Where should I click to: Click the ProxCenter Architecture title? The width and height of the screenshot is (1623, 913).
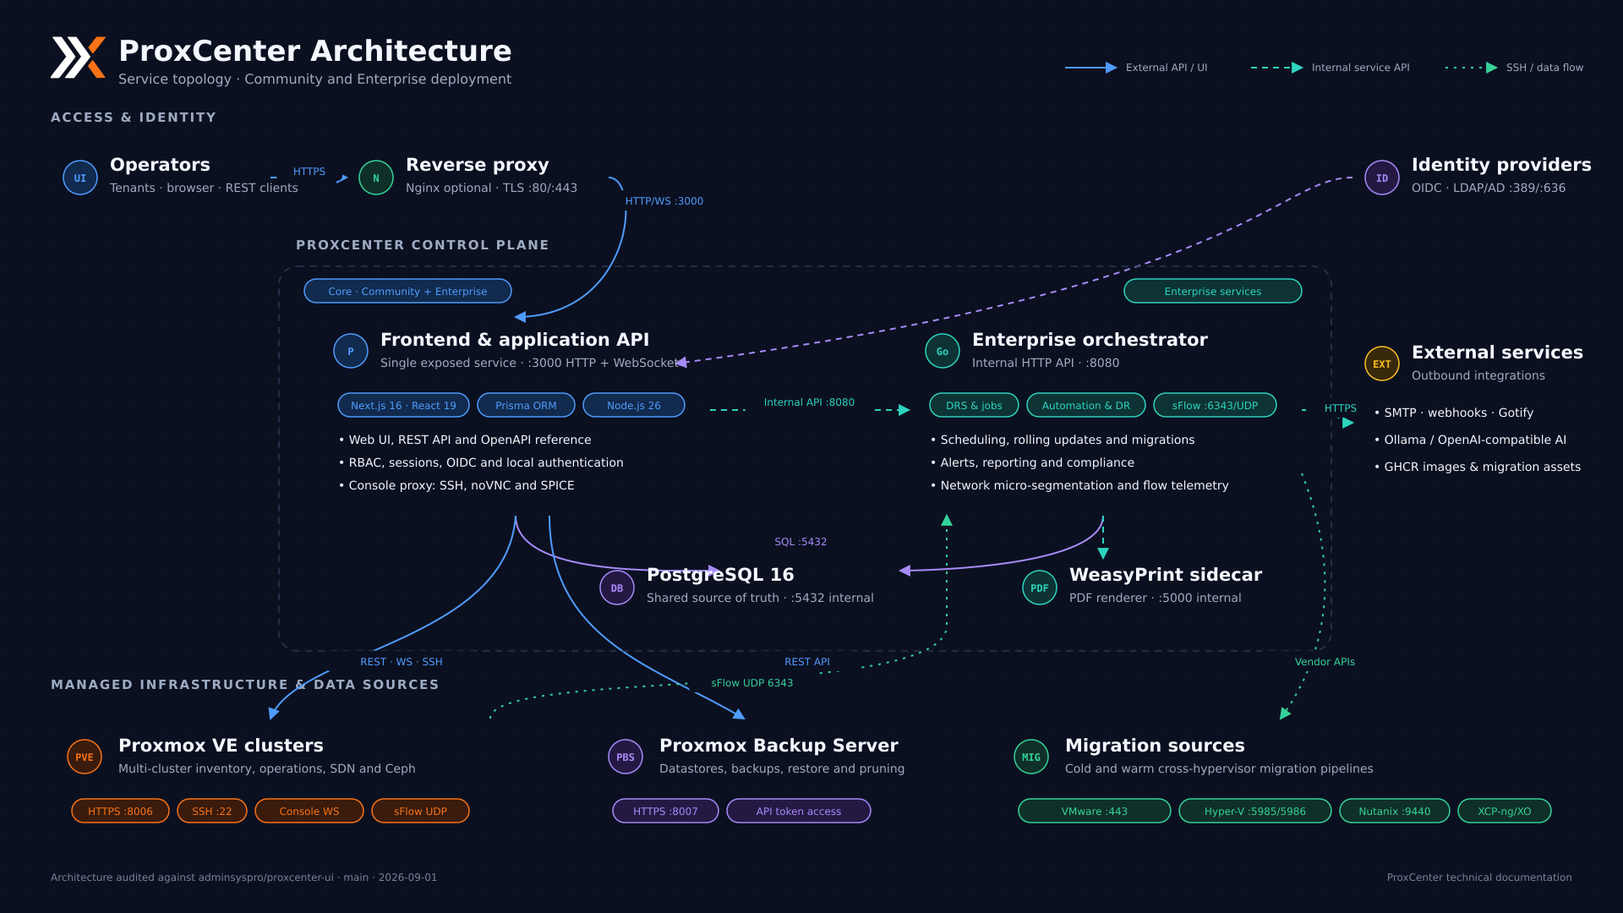tap(315, 51)
